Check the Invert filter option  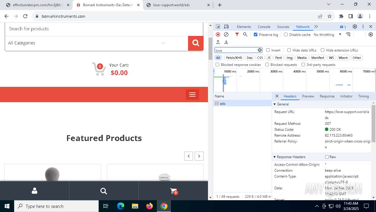(x=268, y=50)
